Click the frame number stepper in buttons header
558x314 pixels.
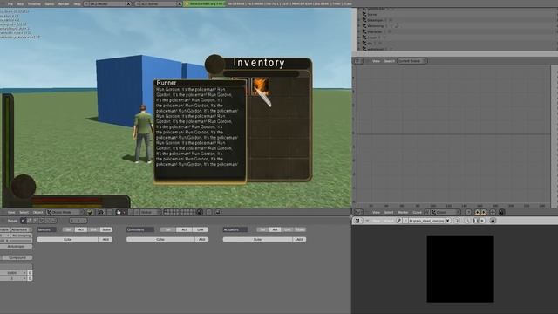(x=78, y=221)
